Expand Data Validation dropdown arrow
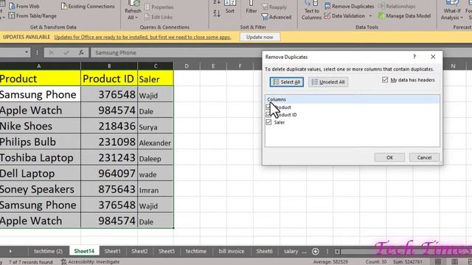 pos(370,15)
